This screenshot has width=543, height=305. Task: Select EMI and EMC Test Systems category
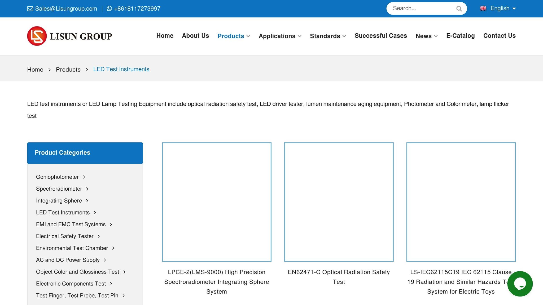coord(71,224)
